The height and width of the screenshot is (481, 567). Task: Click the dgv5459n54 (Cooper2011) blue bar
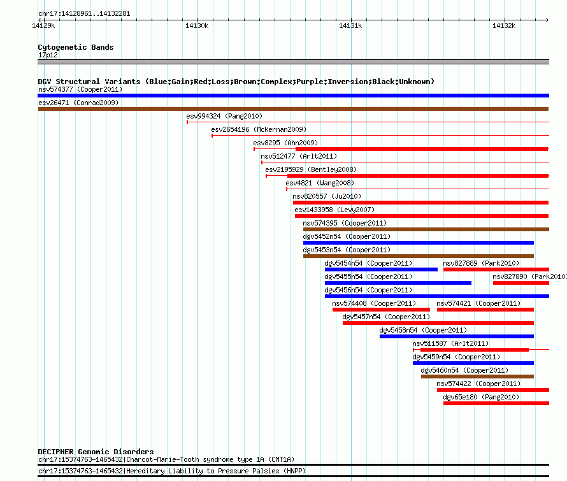pos(473,363)
